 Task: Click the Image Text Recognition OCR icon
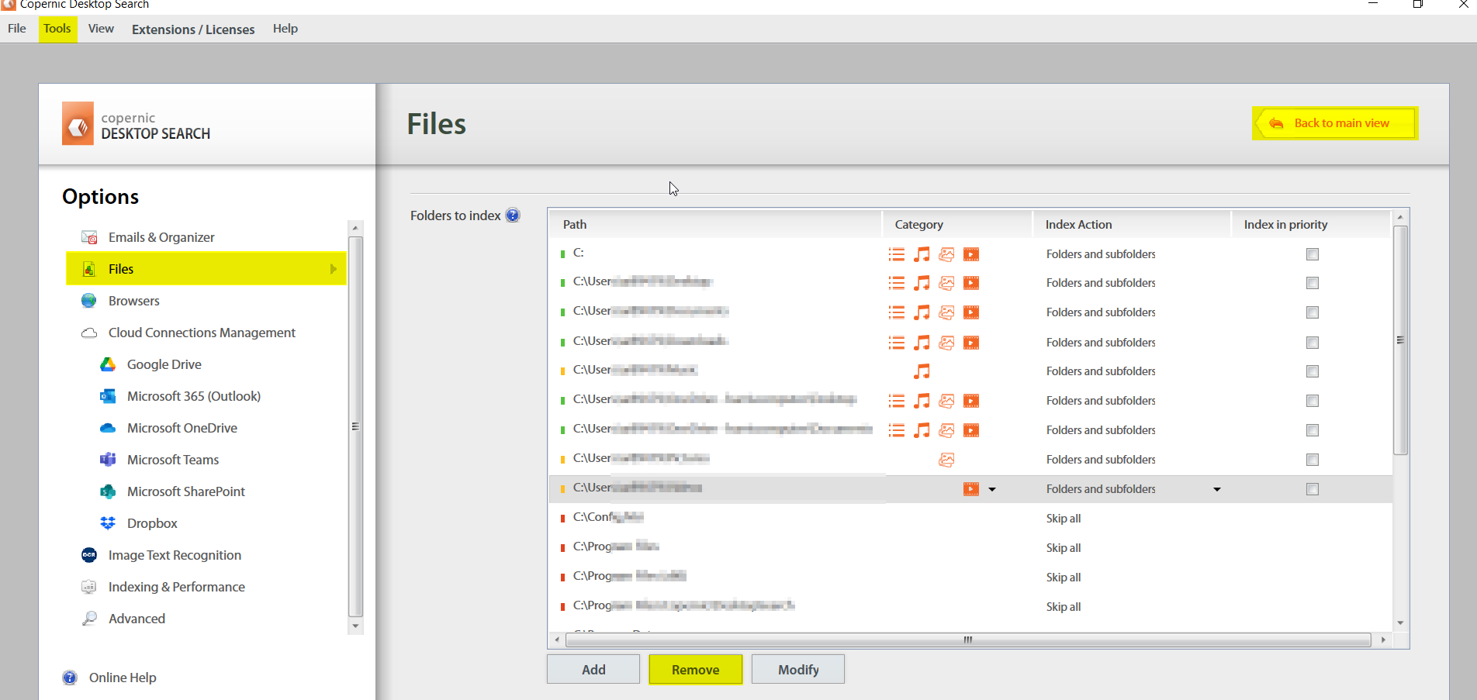point(89,555)
